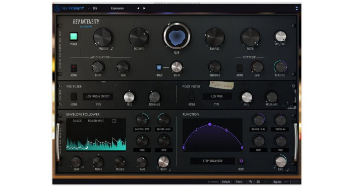
Task: Go to the next preset
Action: pyautogui.click(x=144, y=9)
